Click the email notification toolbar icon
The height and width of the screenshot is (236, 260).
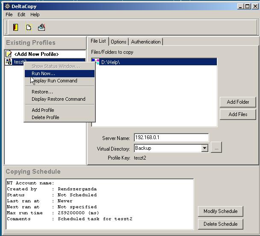coord(41,27)
